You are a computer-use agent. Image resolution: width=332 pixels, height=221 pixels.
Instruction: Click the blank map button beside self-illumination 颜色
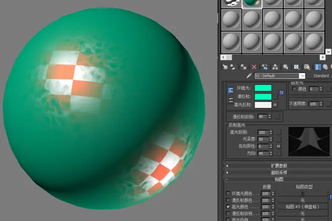click(x=329, y=89)
